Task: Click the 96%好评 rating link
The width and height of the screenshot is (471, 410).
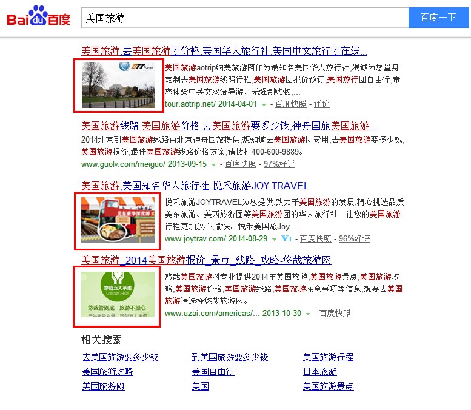Action: pyautogui.click(x=355, y=239)
